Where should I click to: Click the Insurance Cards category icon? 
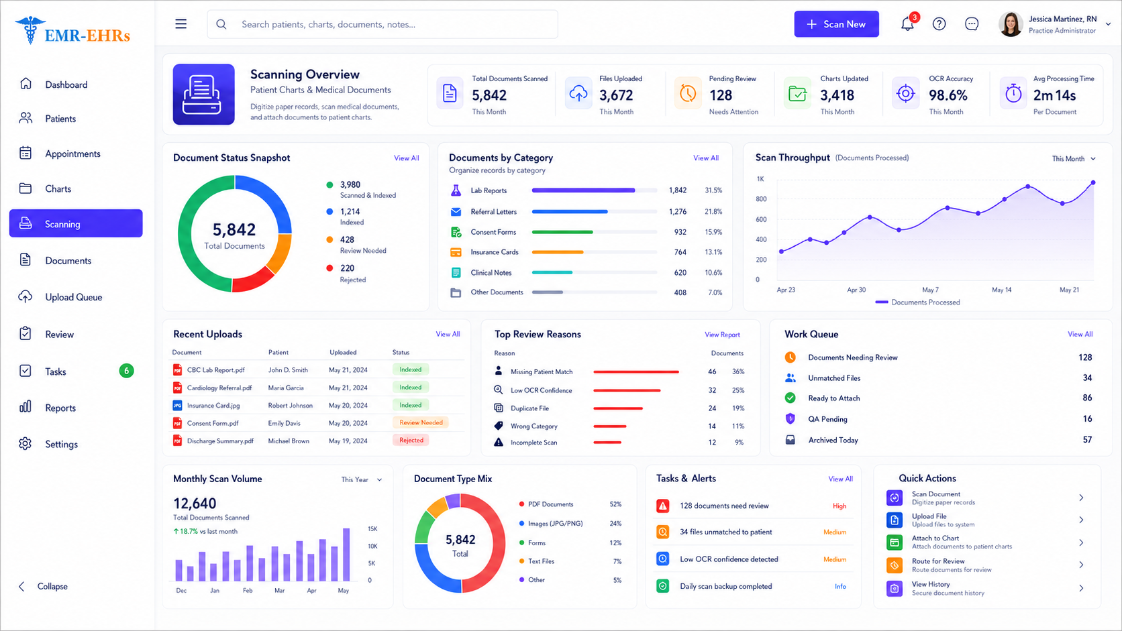pos(456,253)
